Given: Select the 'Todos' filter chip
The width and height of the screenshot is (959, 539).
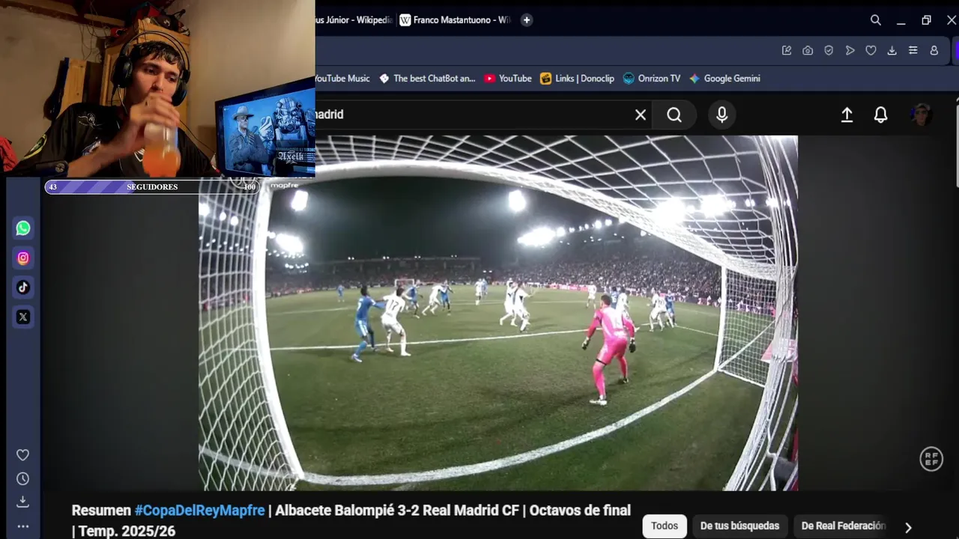Looking at the screenshot, I should [x=664, y=526].
